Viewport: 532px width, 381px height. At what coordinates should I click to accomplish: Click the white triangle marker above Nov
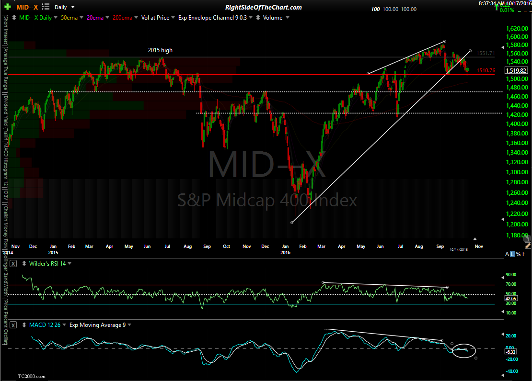475,238
